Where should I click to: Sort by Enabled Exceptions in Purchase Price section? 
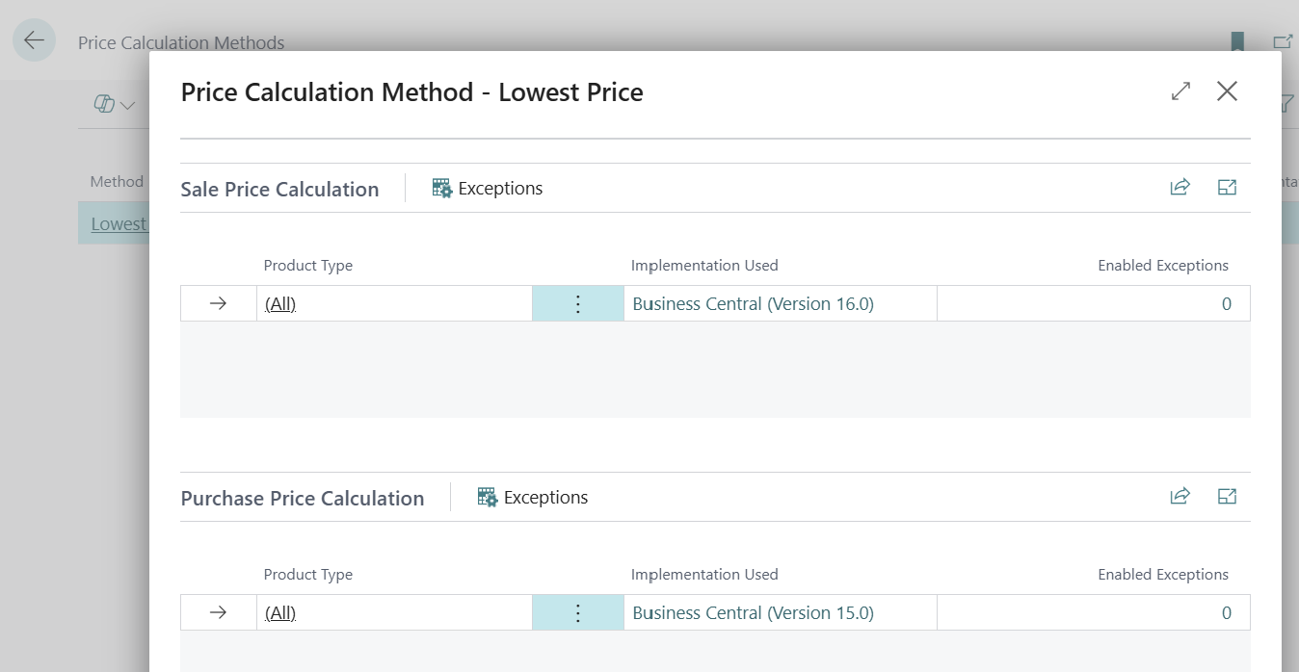click(1163, 575)
